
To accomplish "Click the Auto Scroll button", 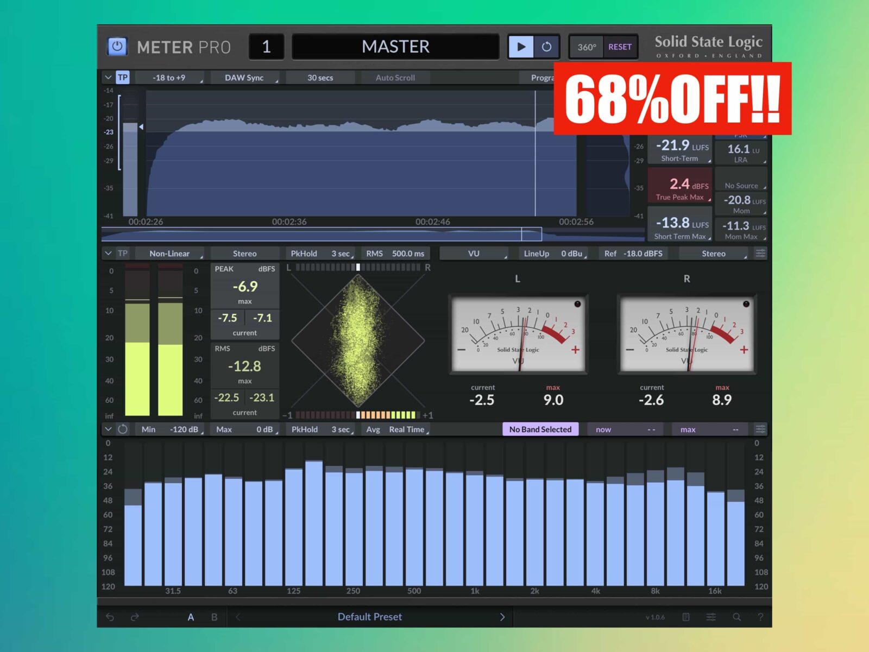I will pyautogui.click(x=395, y=78).
